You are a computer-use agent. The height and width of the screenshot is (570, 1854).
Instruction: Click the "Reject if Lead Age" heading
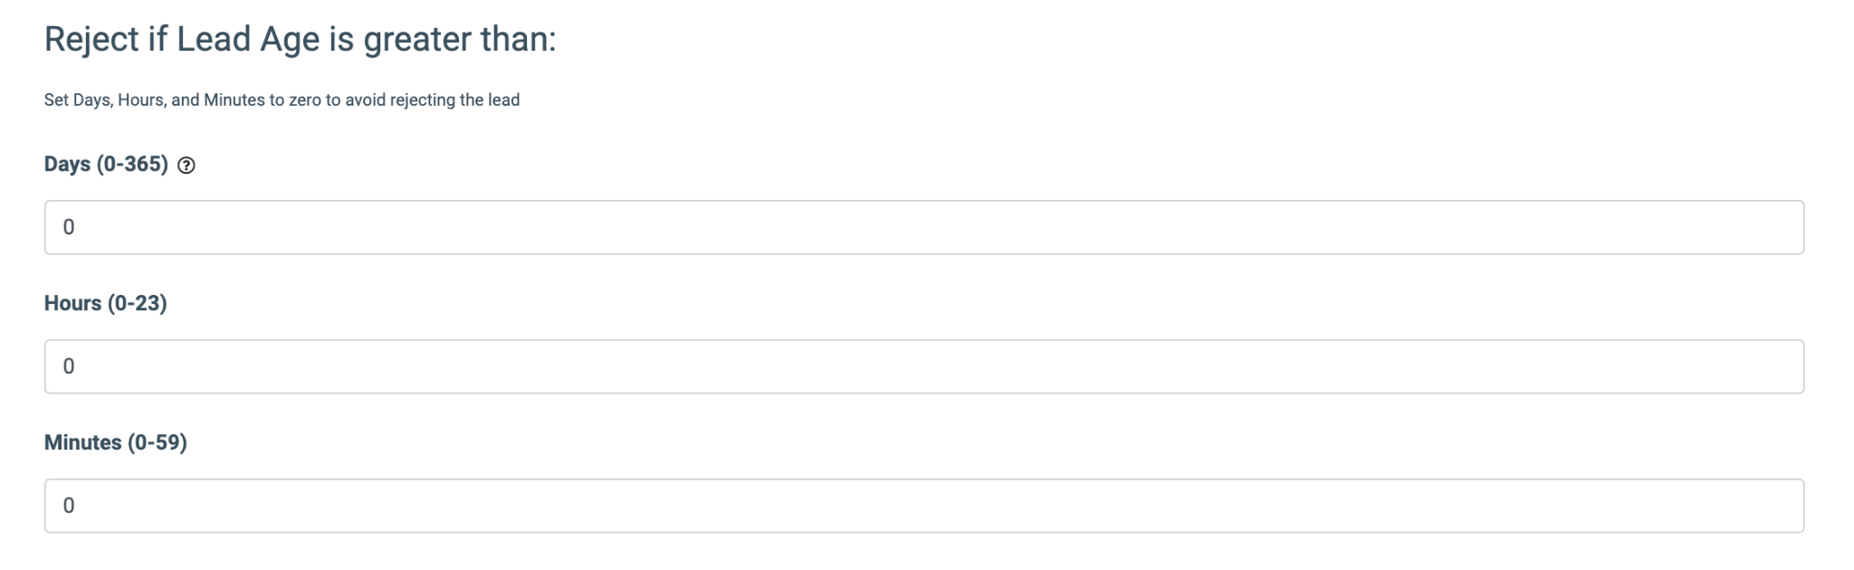[x=300, y=40]
